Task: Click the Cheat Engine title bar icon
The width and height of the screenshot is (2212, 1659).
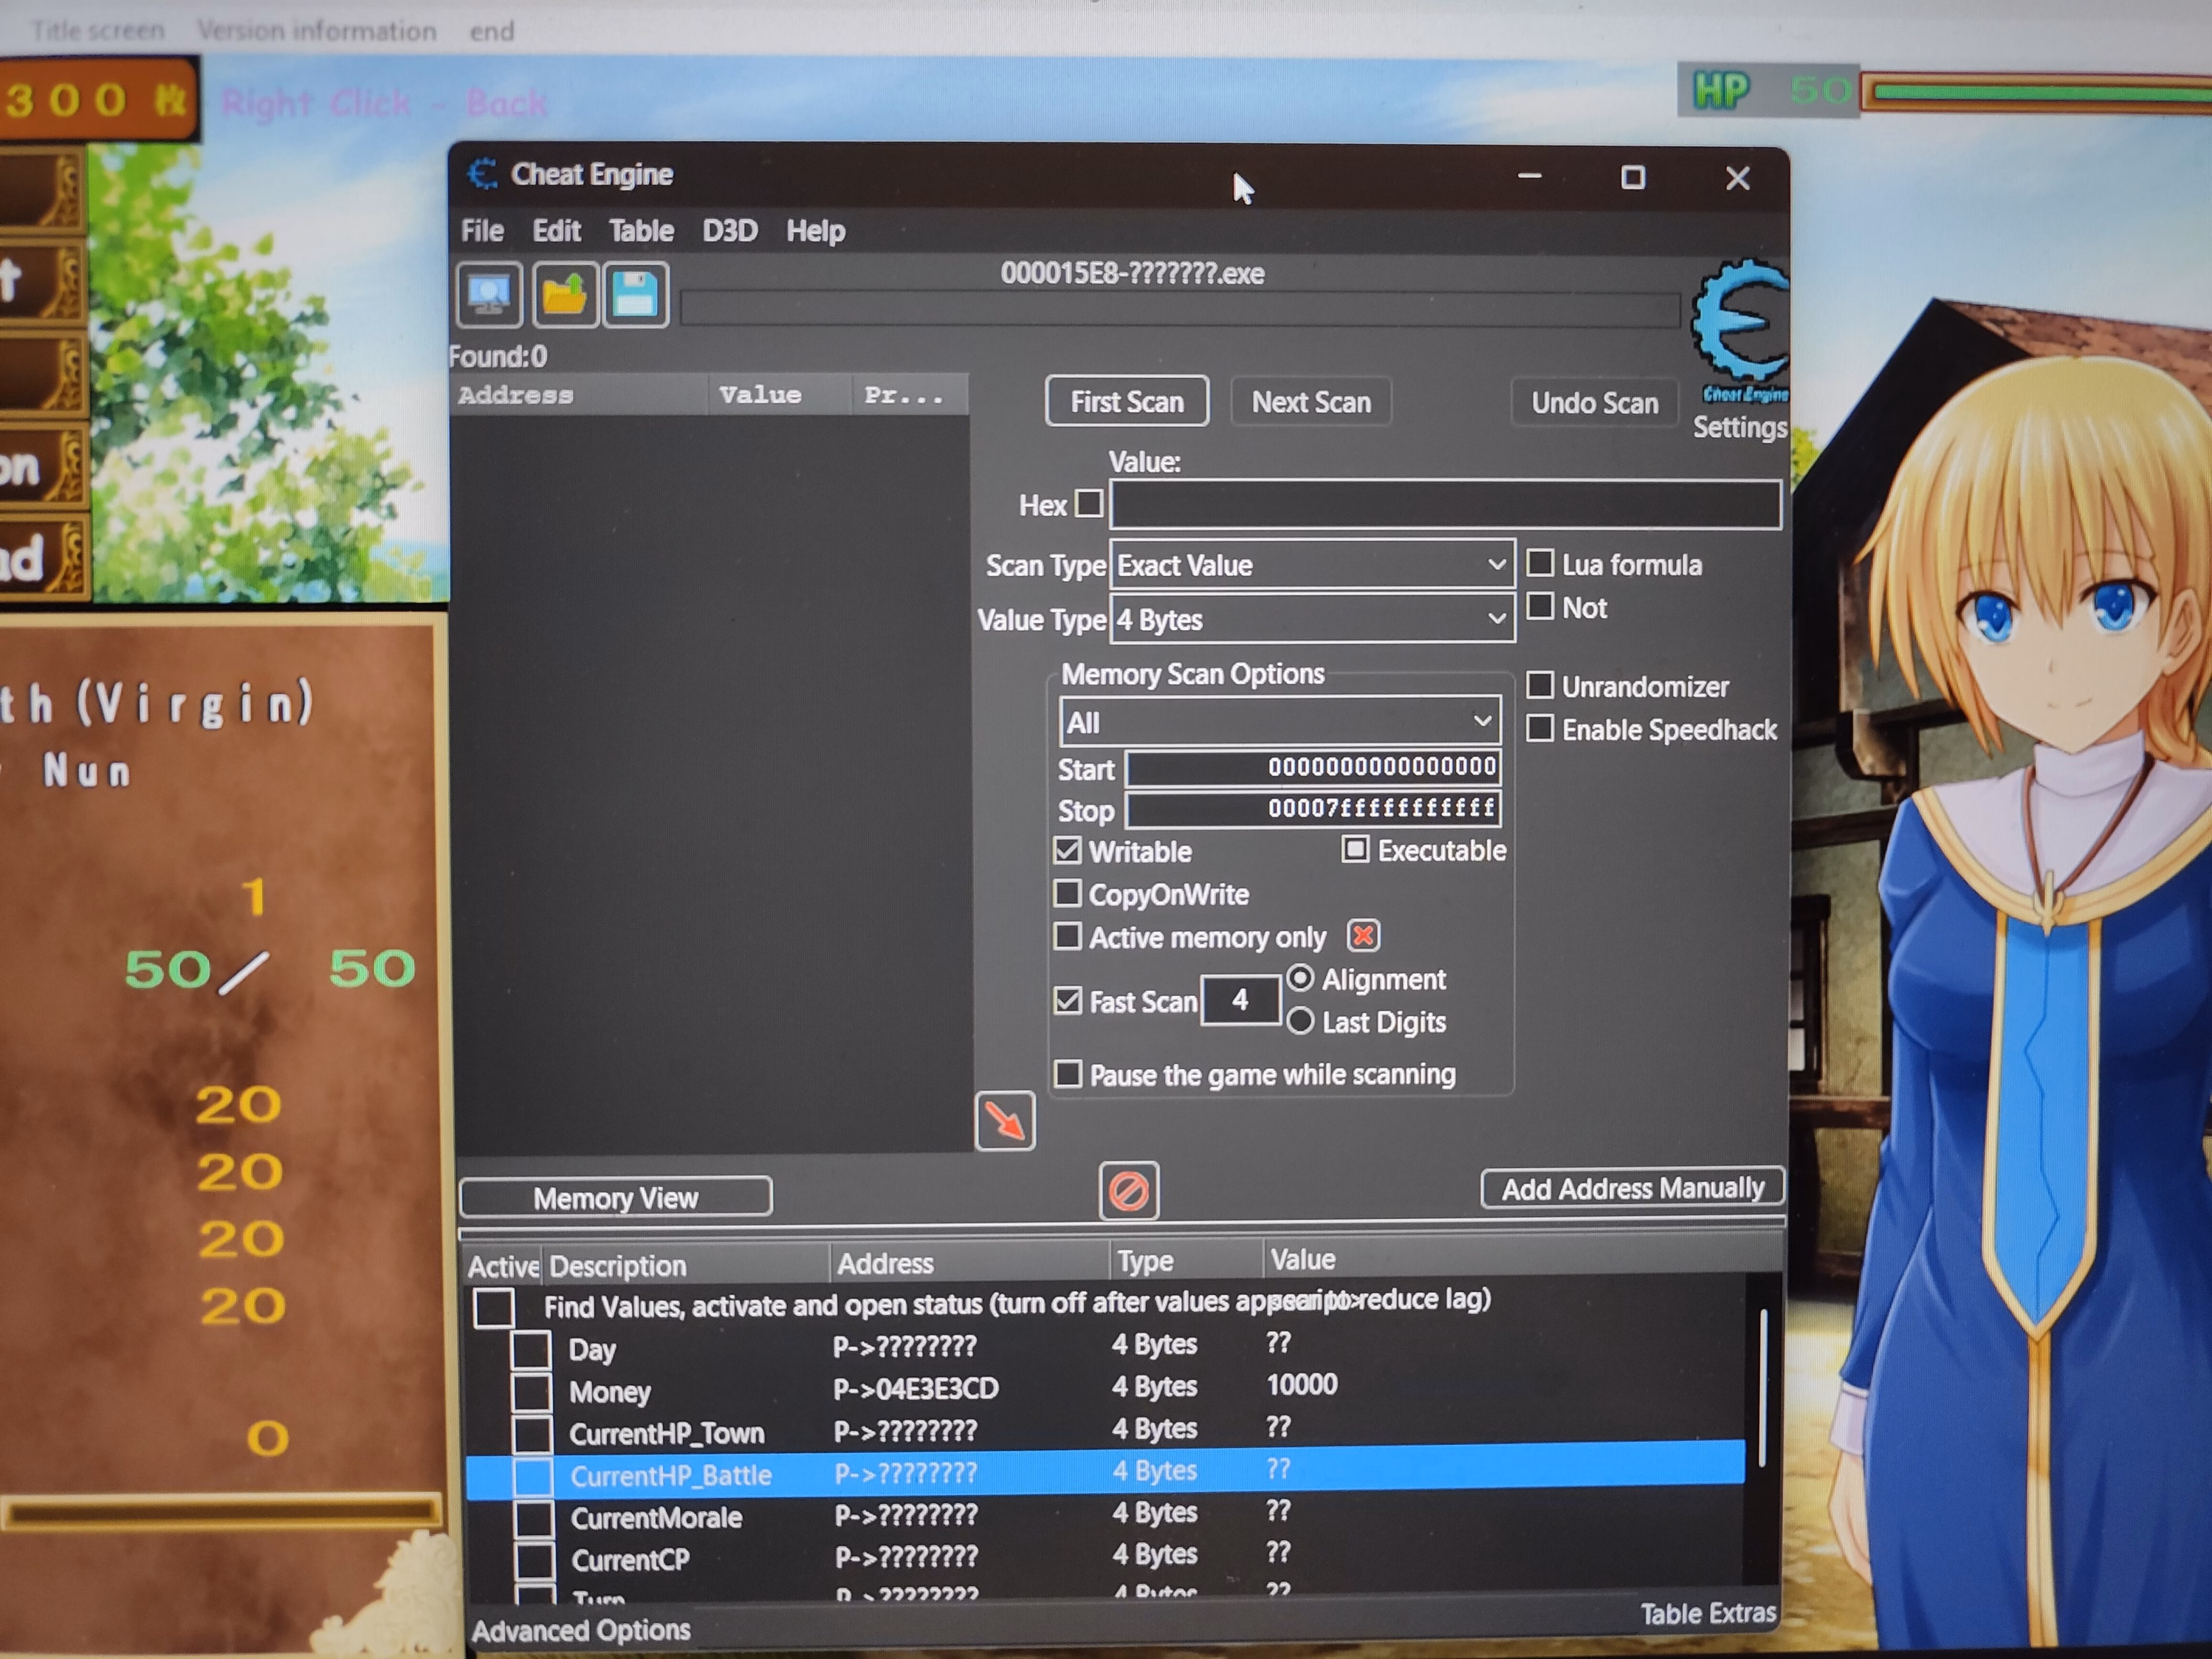Action: coord(483,174)
